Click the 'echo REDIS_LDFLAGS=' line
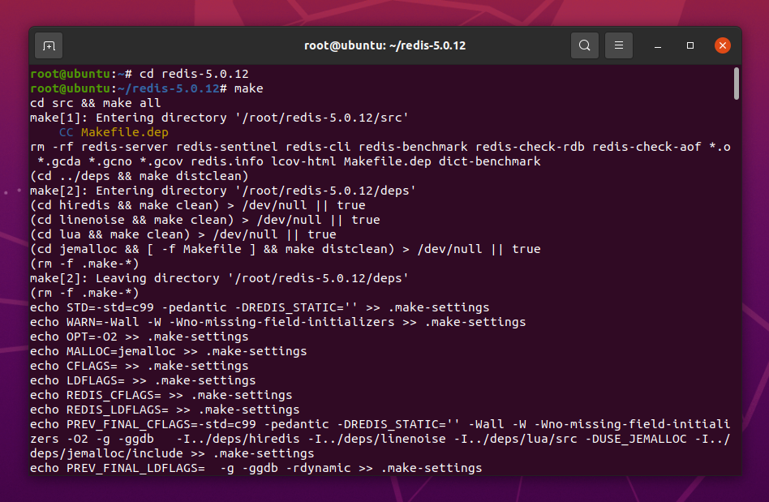 (165, 410)
